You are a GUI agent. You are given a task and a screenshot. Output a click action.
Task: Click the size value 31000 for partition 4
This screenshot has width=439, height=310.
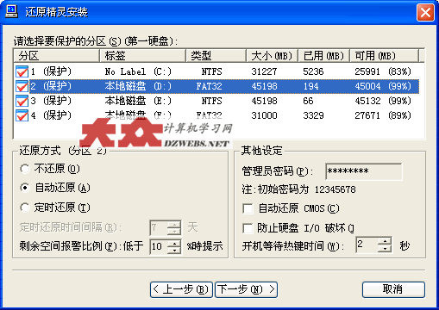tap(264, 115)
